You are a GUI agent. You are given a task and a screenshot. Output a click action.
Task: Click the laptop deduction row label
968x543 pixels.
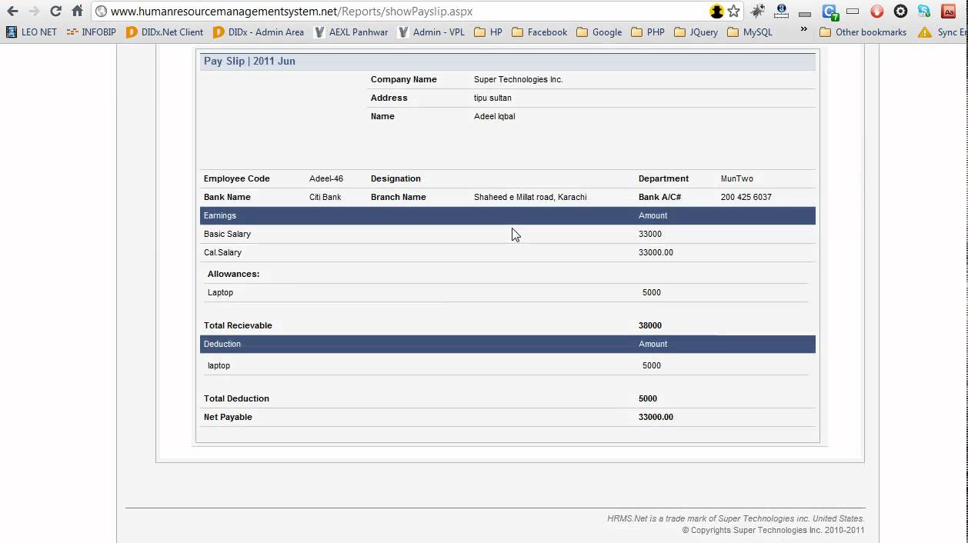point(219,365)
